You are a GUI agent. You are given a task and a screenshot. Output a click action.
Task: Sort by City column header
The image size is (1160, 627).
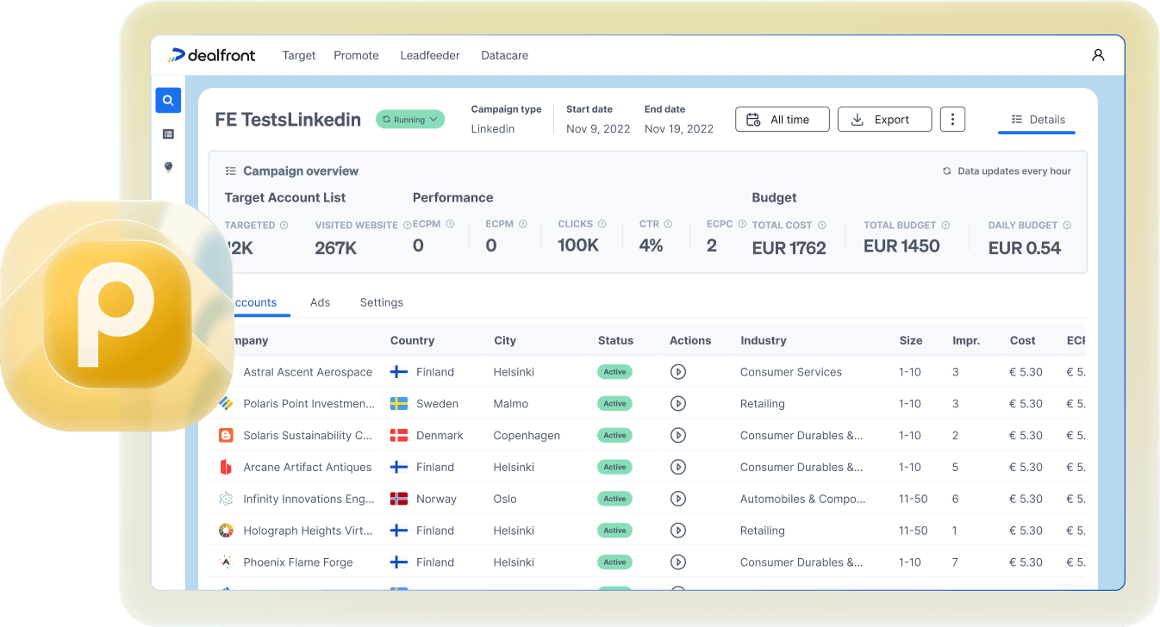tap(505, 340)
